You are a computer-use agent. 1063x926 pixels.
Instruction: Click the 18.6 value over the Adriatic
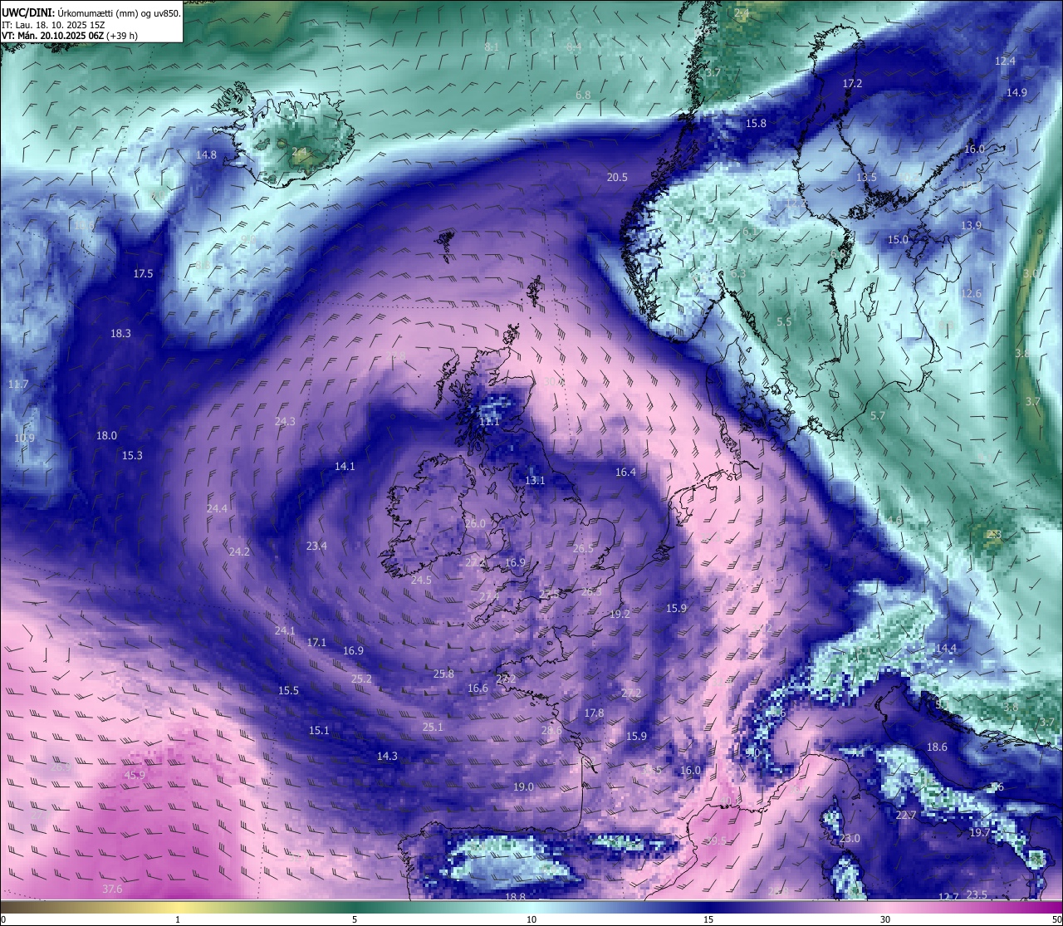click(x=937, y=747)
